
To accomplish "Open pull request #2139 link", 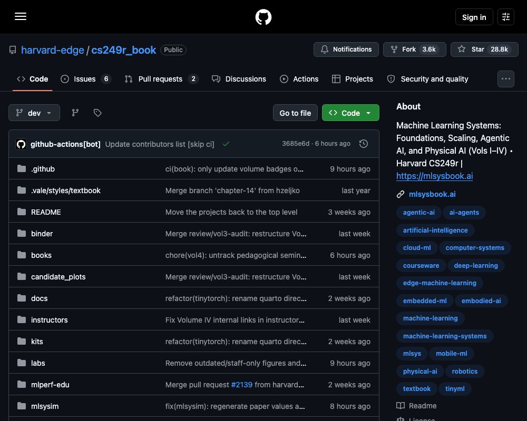I will coord(242,384).
